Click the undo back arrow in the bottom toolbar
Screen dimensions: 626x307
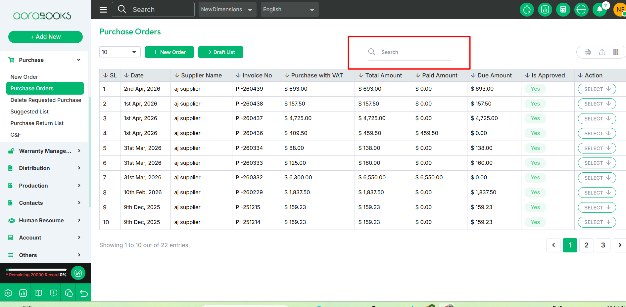tap(84, 293)
